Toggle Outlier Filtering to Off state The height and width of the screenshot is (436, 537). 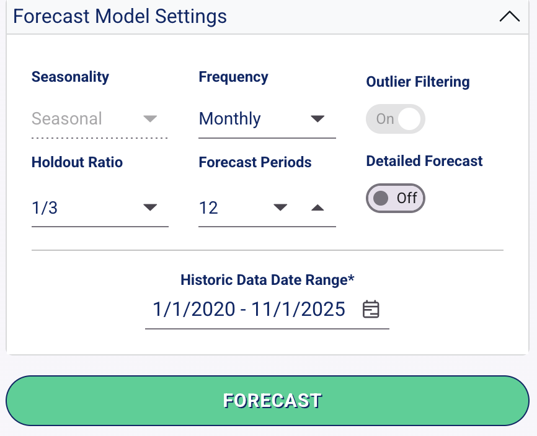pos(396,119)
